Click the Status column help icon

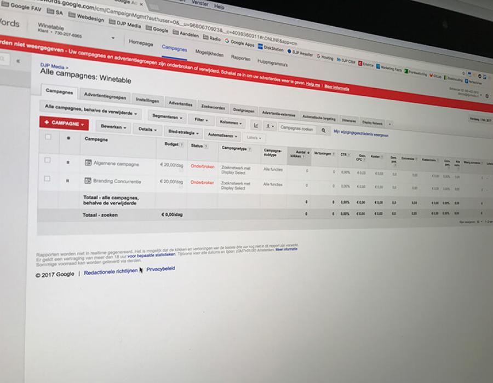(x=206, y=146)
